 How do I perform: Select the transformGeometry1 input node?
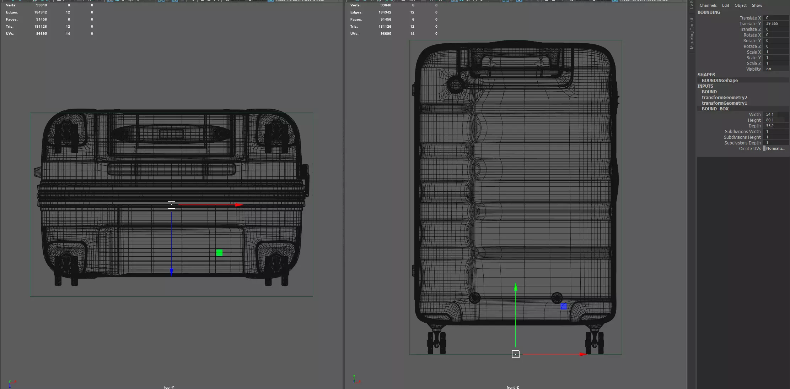click(724, 103)
